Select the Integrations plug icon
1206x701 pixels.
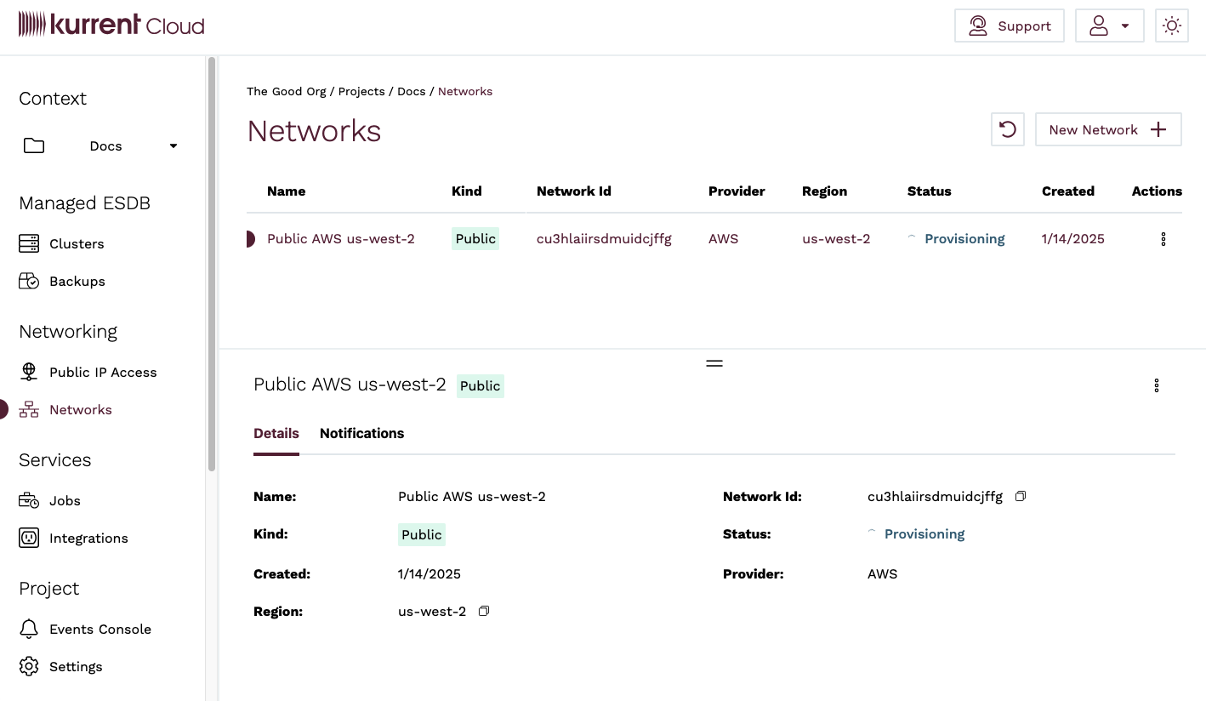28,538
